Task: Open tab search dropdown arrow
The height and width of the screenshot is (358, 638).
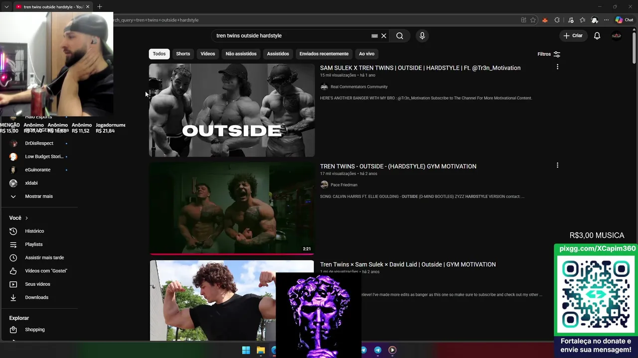Action: [x=6, y=6]
